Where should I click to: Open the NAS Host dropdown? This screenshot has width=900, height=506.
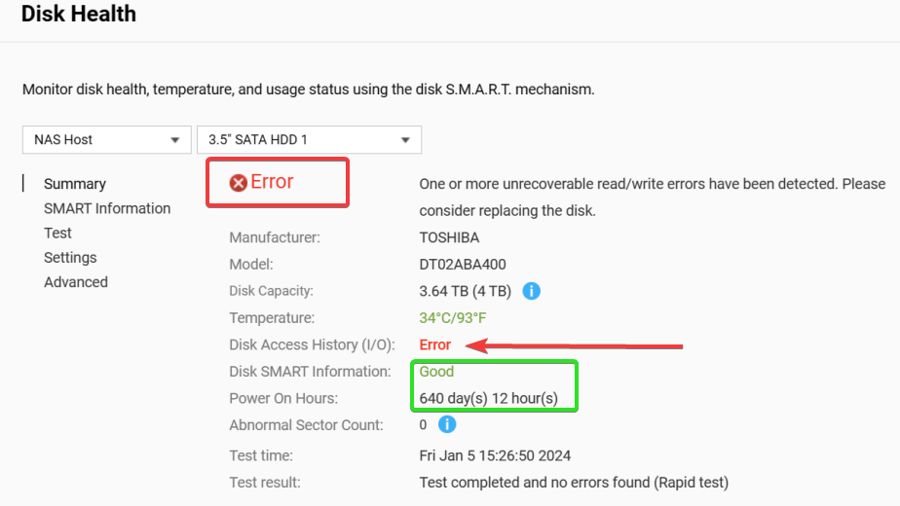click(107, 140)
